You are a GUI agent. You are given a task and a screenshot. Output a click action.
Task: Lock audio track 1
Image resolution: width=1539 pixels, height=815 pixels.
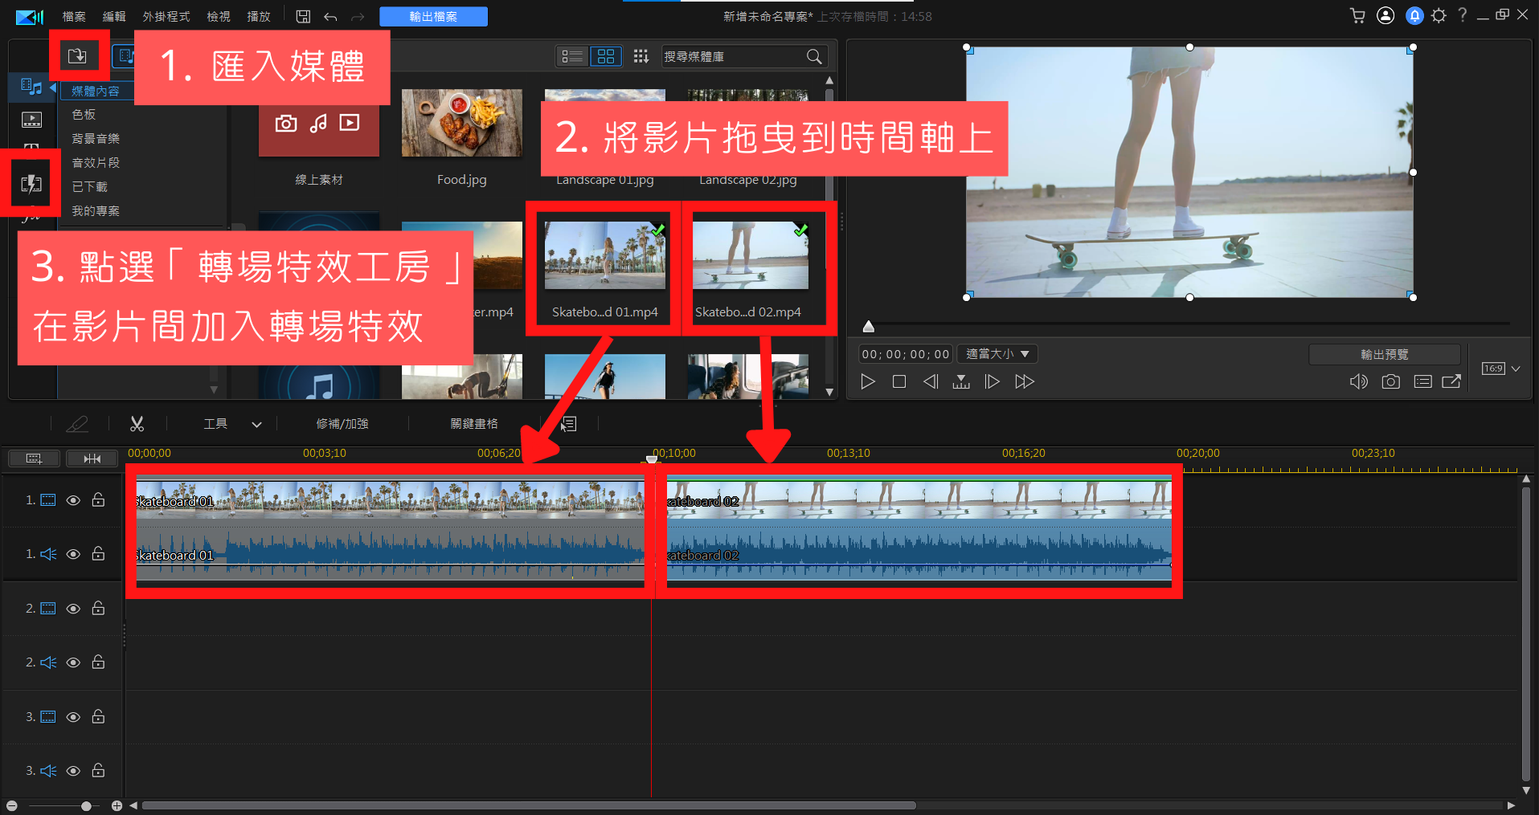pyautogui.click(x=98, y=554)
